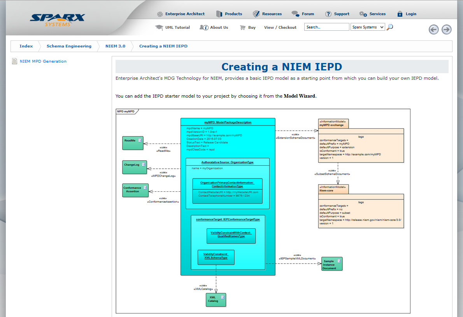The height and width of the screenshot is (317, 463).
Task: Click the Sparx Systems logo
Action: [57, 20]
